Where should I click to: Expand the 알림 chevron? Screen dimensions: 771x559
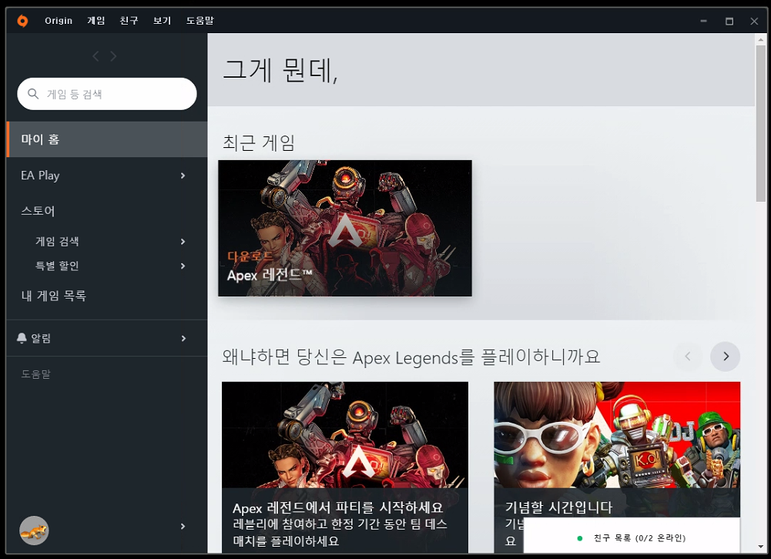click(x=183, y=338)
